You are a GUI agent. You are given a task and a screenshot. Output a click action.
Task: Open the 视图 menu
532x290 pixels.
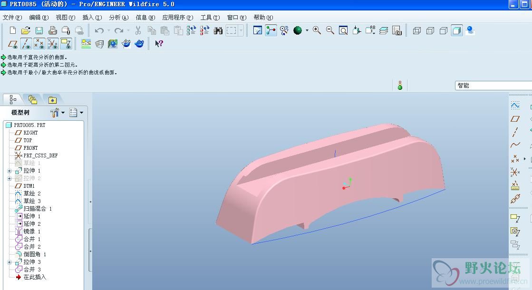coord(65,17)
